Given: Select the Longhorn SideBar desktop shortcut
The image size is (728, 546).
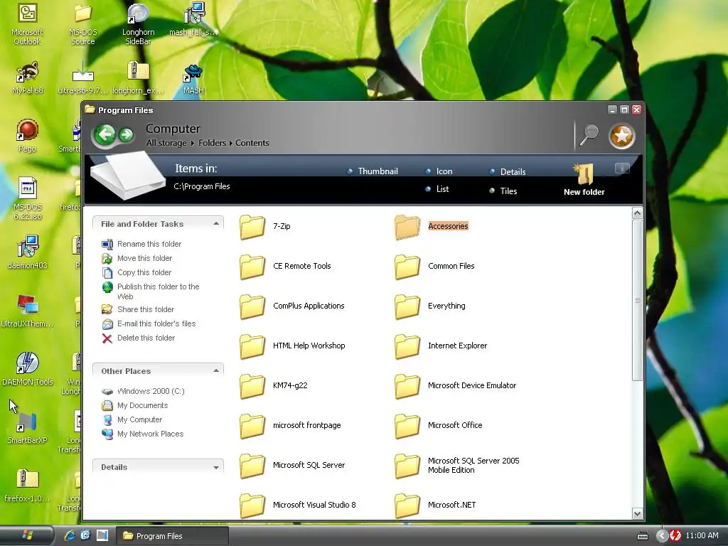Looking at the screenshot, I should coord(138,24).
